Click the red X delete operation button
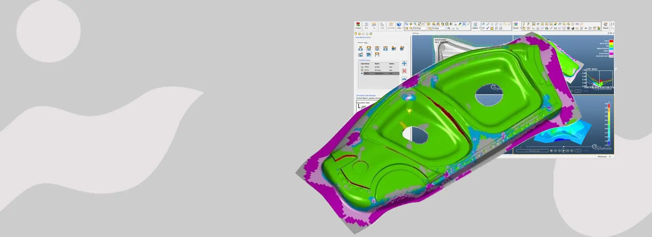The height and width of the screenshot is (237, 652). (404, 71)
